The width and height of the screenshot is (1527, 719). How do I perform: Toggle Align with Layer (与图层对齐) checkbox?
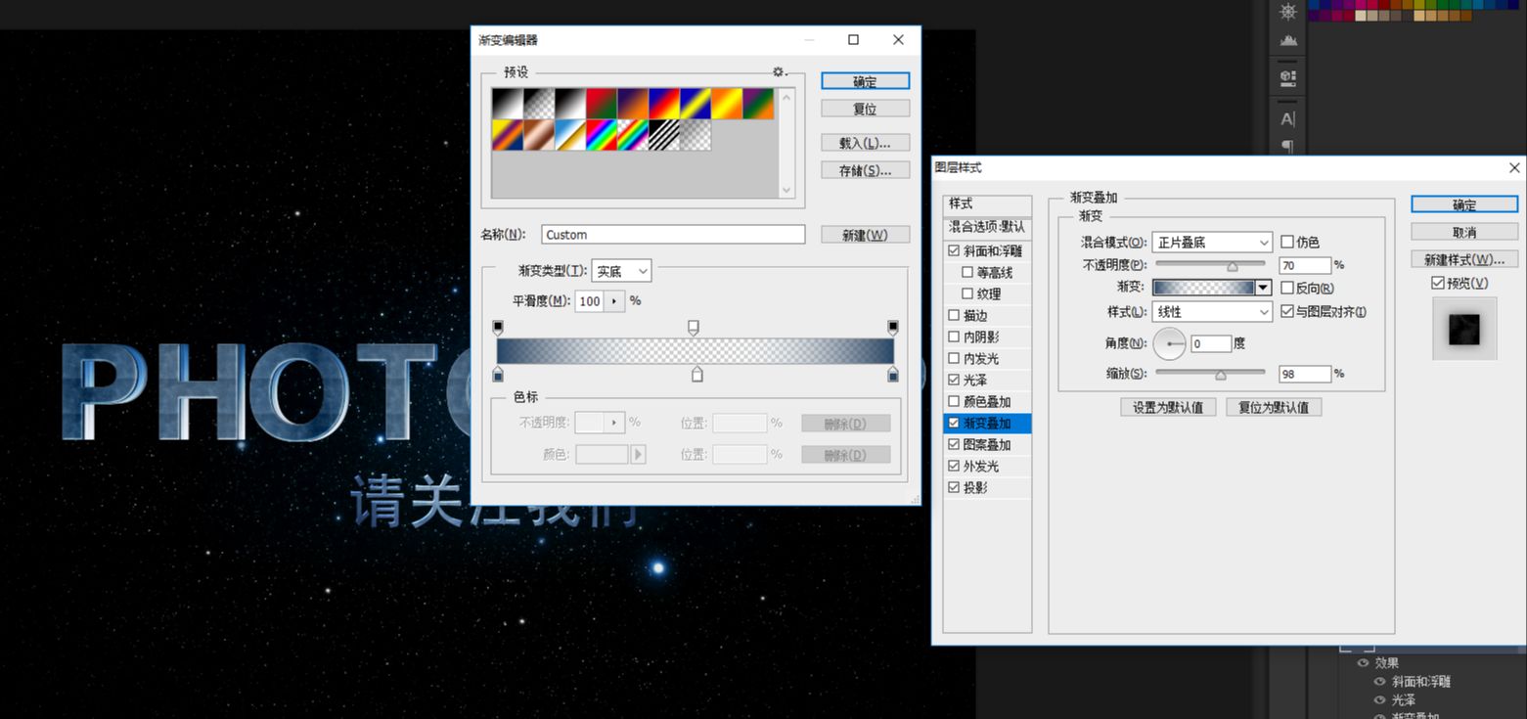tap(1287, 312)
